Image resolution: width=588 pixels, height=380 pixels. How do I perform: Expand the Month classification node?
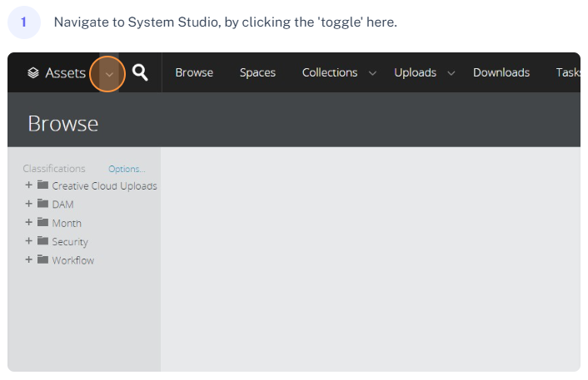pyautogui.click(x=29, y=223)
